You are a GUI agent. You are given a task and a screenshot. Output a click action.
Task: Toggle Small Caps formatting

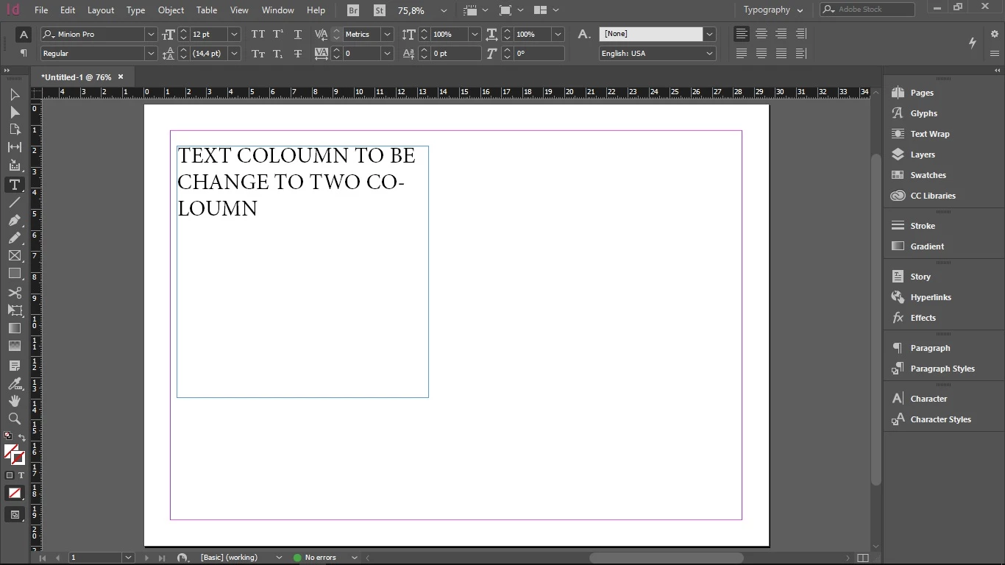click(258, 54)
